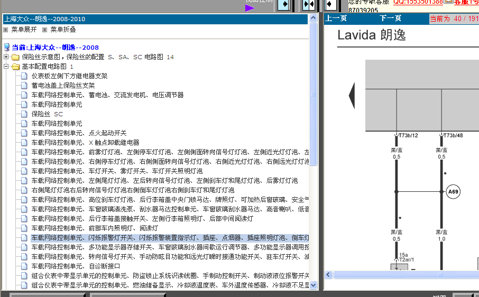The image size is (479, 297).
Task: Click the page icon beside 后行李箱盖接触开关 entry
Action: pyautogui.click(x=24, y=219)
